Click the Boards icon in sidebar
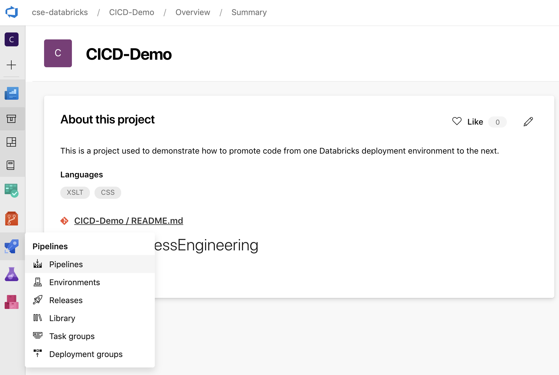The image size is (559, 375). (x=12, y=190)
